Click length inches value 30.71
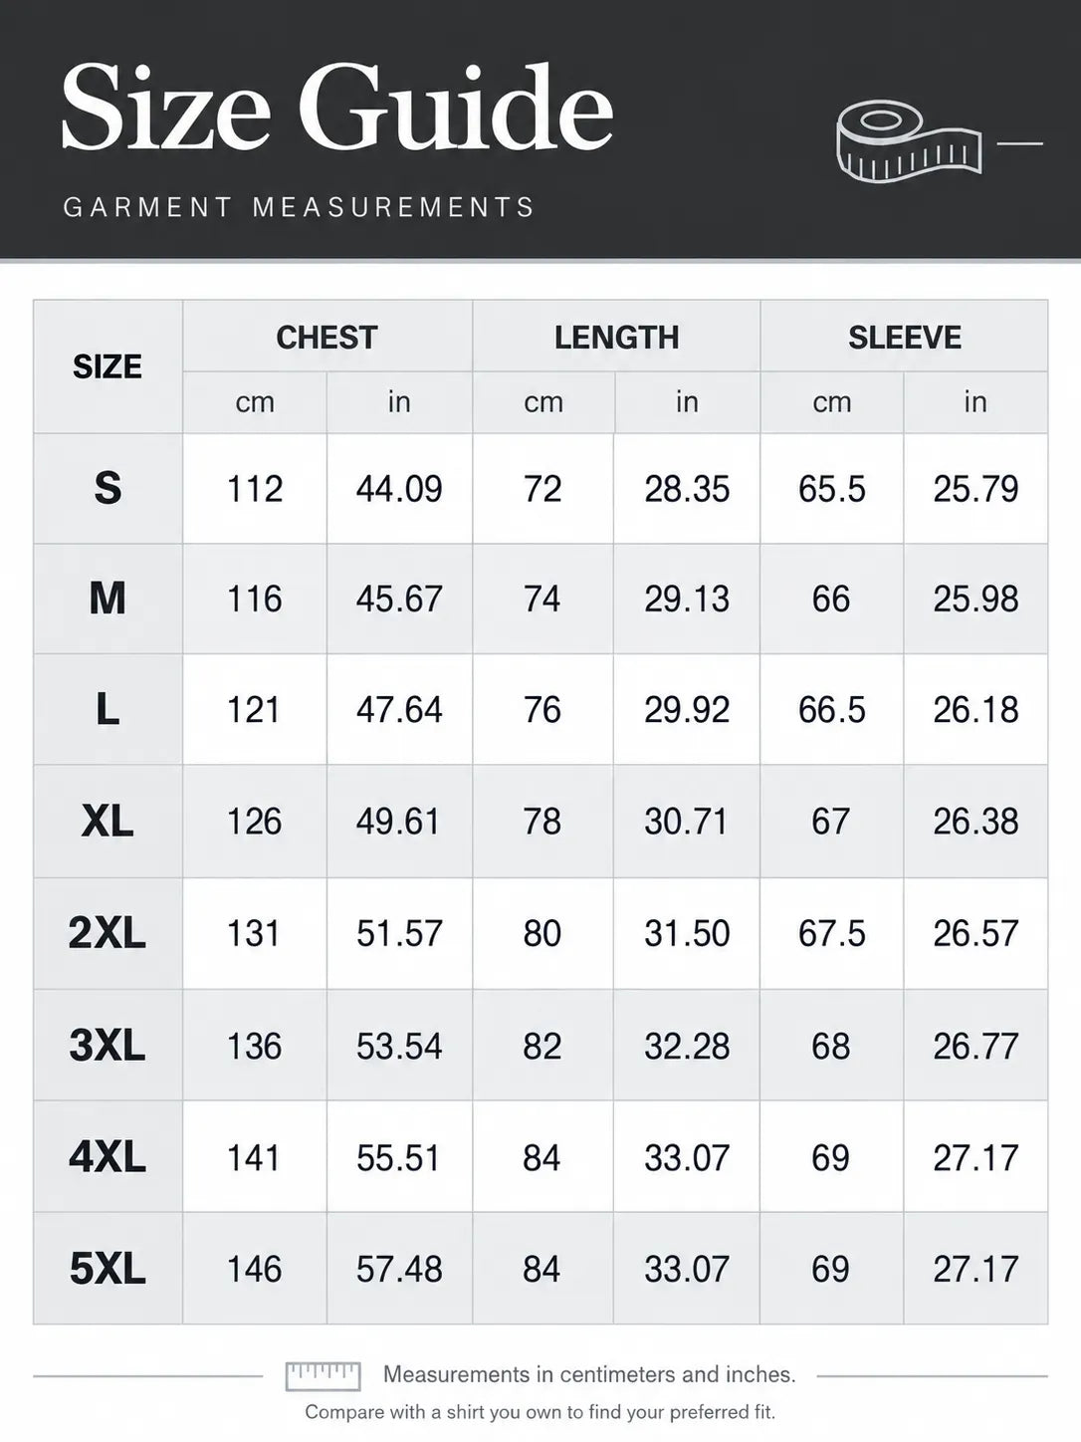This screenshot has height=1442, width=1081. click(687, 822)
